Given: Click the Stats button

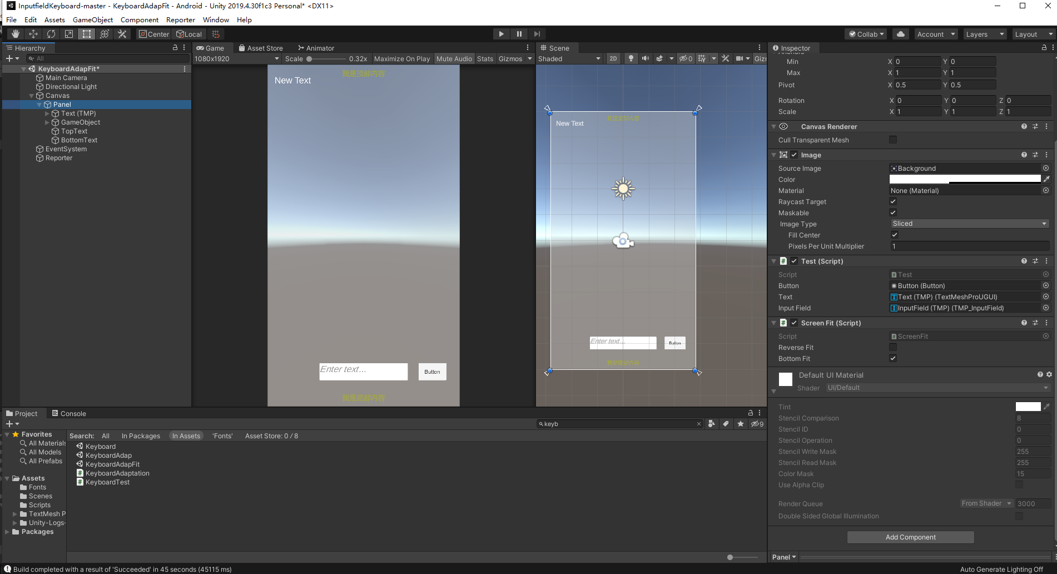Looking at the screenshot, I should click(485, 58).
